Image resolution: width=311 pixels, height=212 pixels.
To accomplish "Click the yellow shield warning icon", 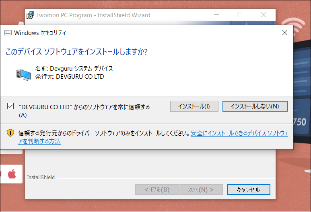I will [x=10, y=133].
